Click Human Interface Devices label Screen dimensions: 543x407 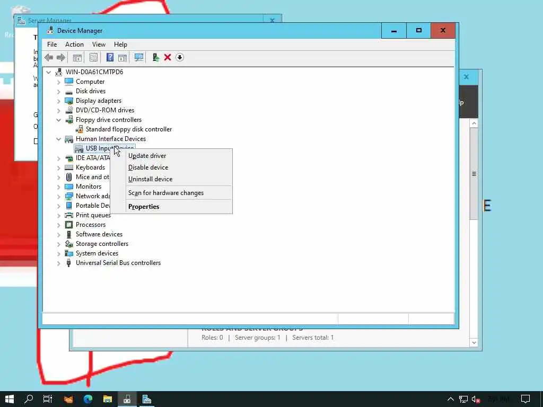pyautogui.click(x=111, y=139)
